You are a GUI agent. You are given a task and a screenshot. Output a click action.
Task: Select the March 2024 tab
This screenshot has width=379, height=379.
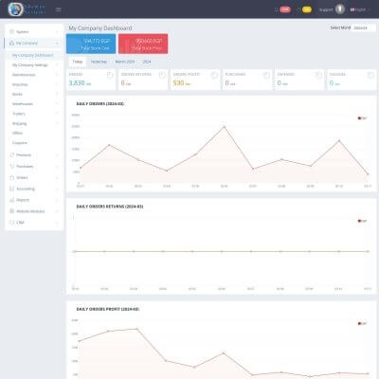coord(125,62)
